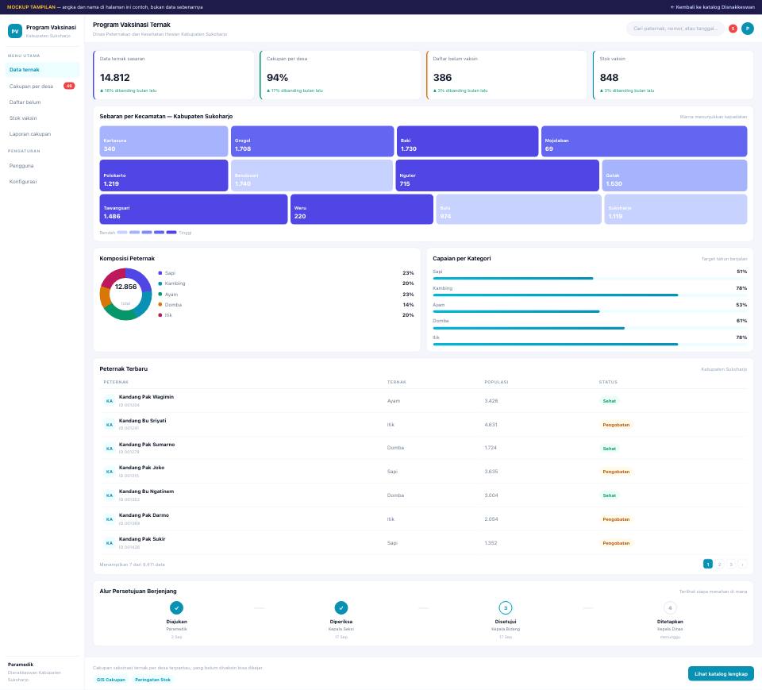Click the Pengobatan status for Bu Sriyati

tap(616, 425)
